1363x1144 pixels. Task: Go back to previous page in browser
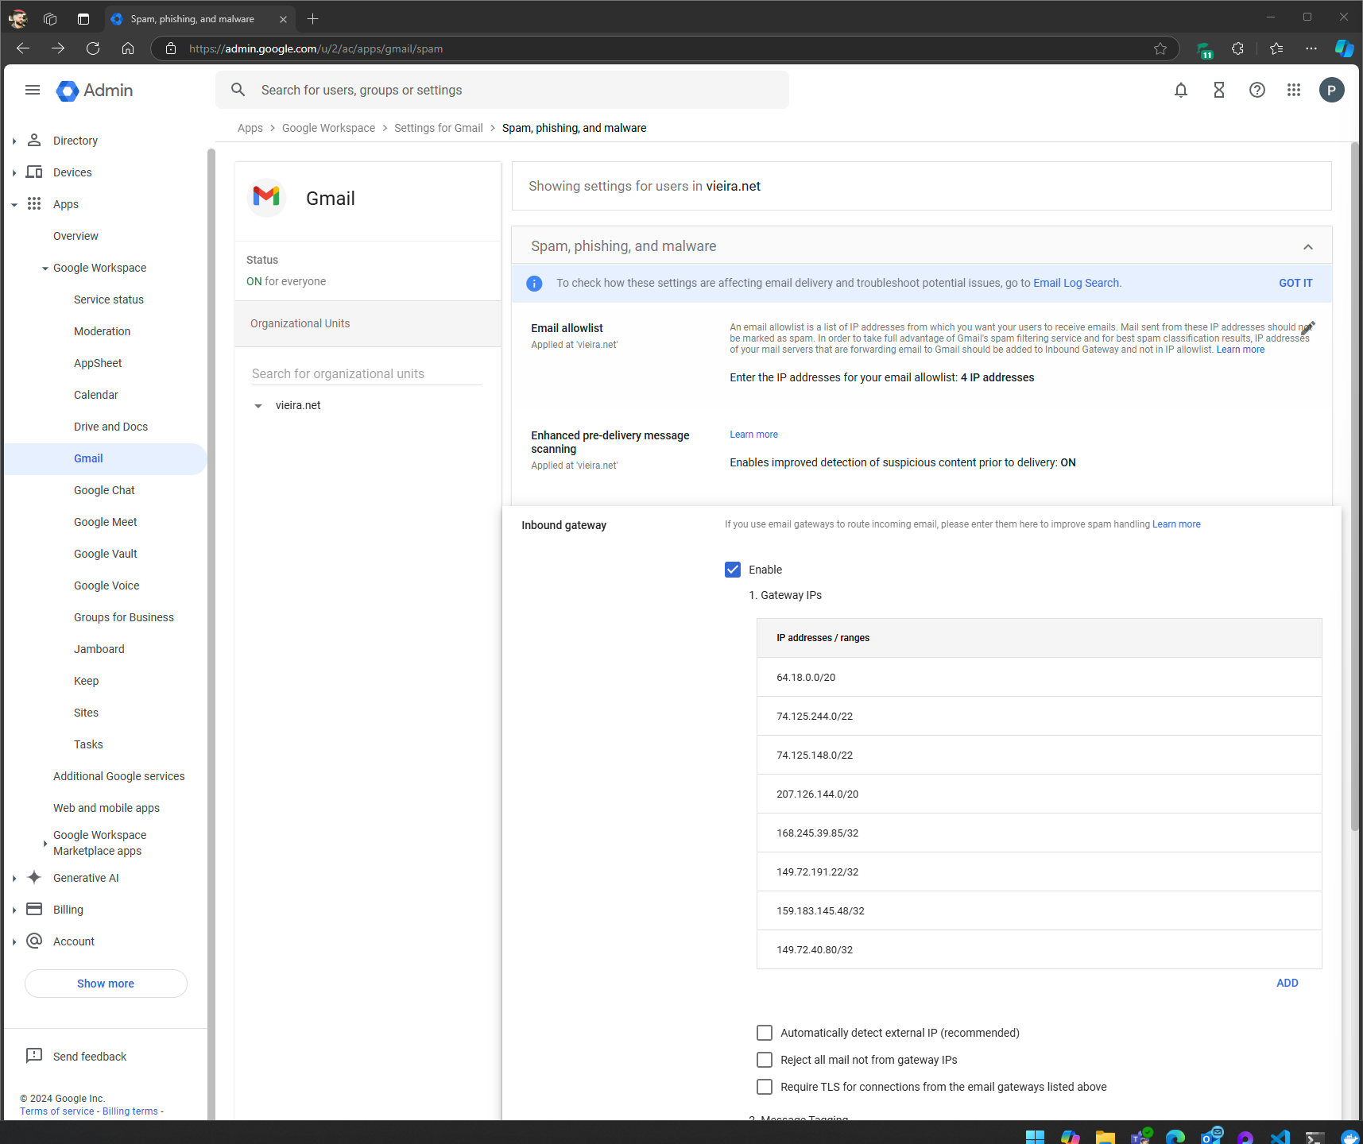pyautogui.click(x=23, y=48)
